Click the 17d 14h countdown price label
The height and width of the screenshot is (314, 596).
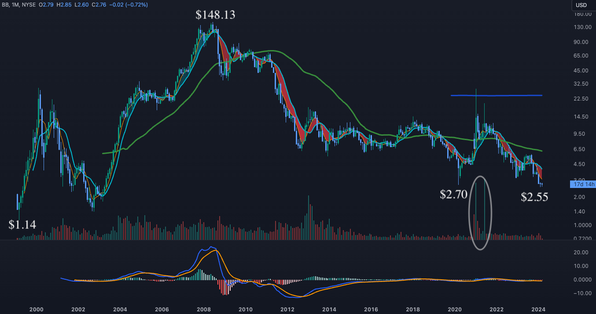coord(582,184)
